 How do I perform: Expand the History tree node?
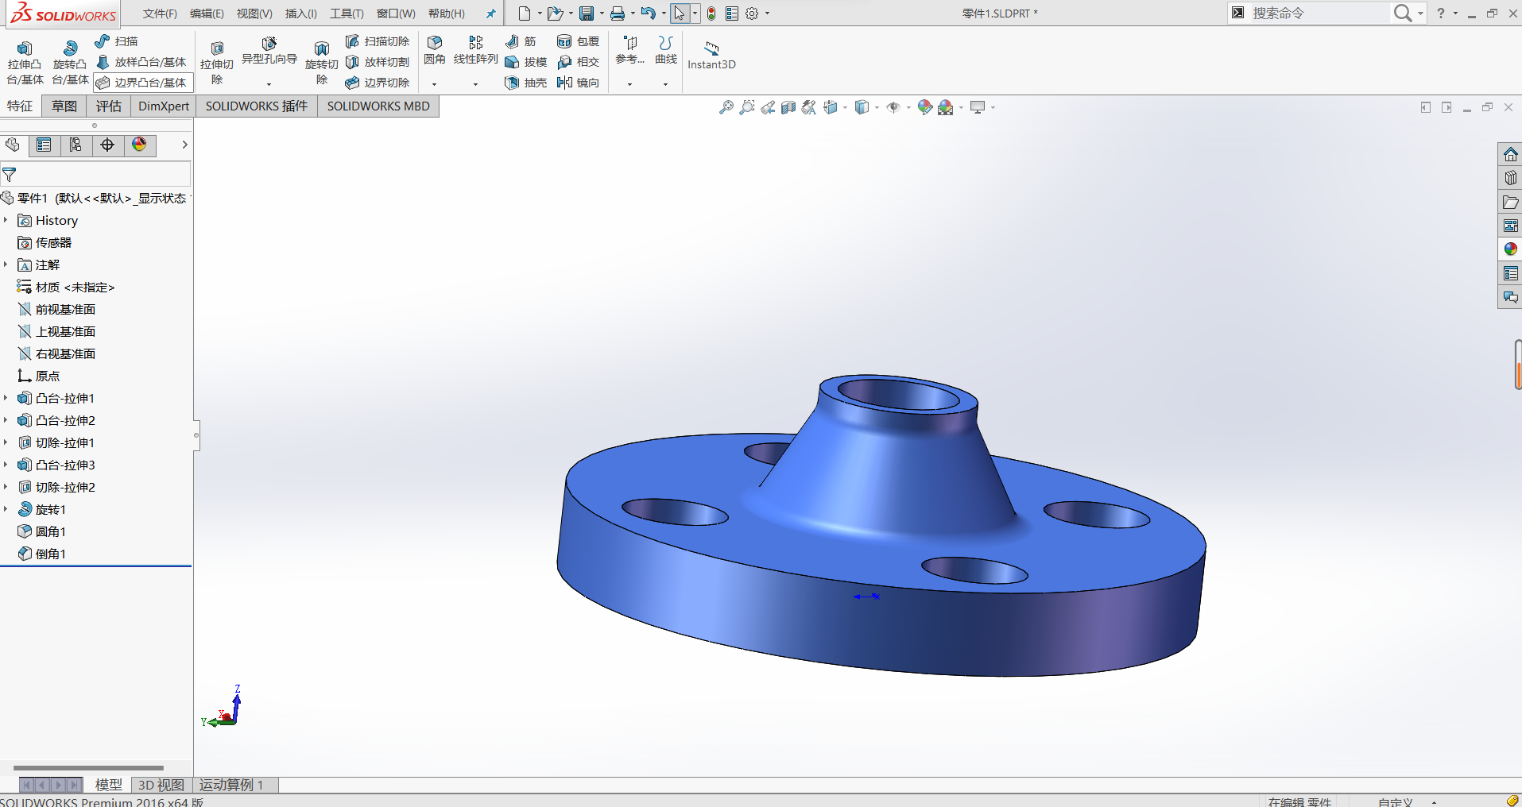6,221
